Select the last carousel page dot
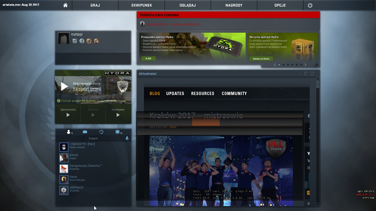 tap(301, 65)
